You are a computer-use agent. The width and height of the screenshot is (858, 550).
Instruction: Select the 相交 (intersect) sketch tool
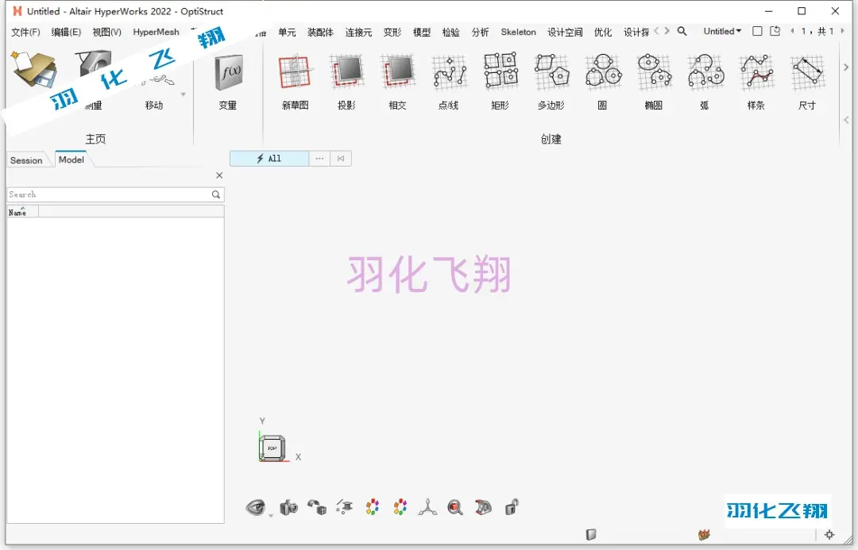point(398,81)
